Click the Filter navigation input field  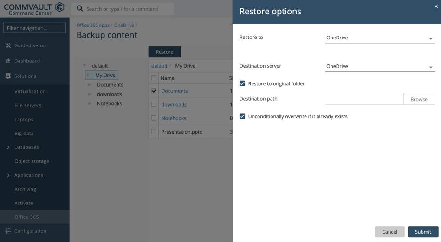click(x=34, y=28)
